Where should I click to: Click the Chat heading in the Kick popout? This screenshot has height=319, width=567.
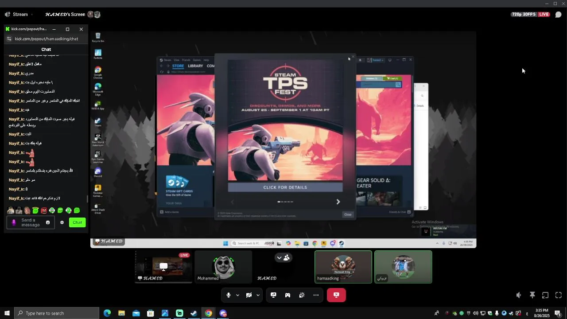[46, 50]
